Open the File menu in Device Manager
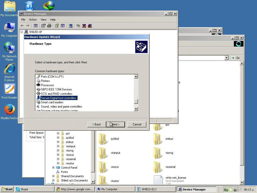257x193 pixels. 23,20
